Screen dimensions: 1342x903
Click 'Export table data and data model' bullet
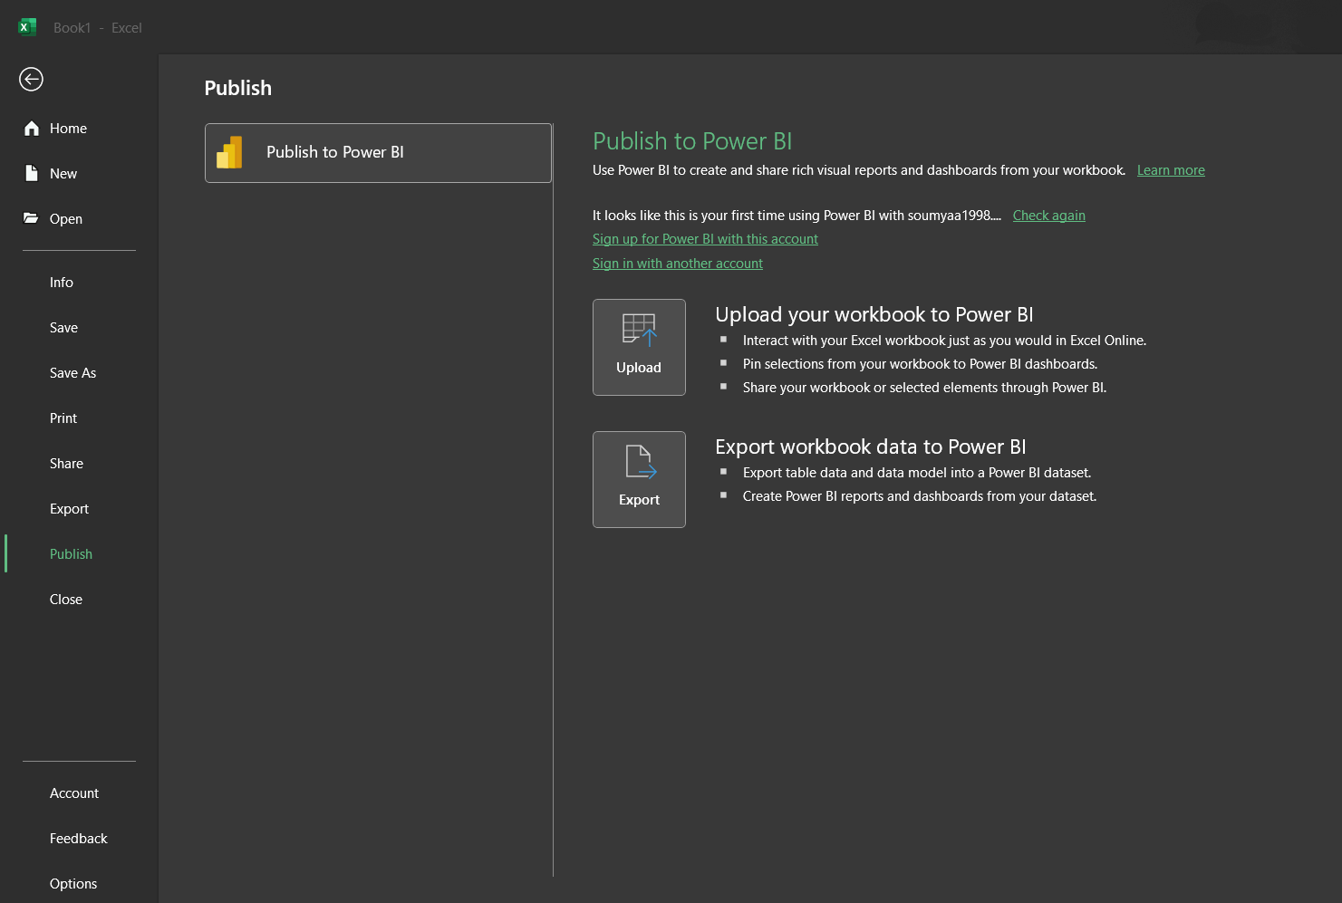[917, 473]
